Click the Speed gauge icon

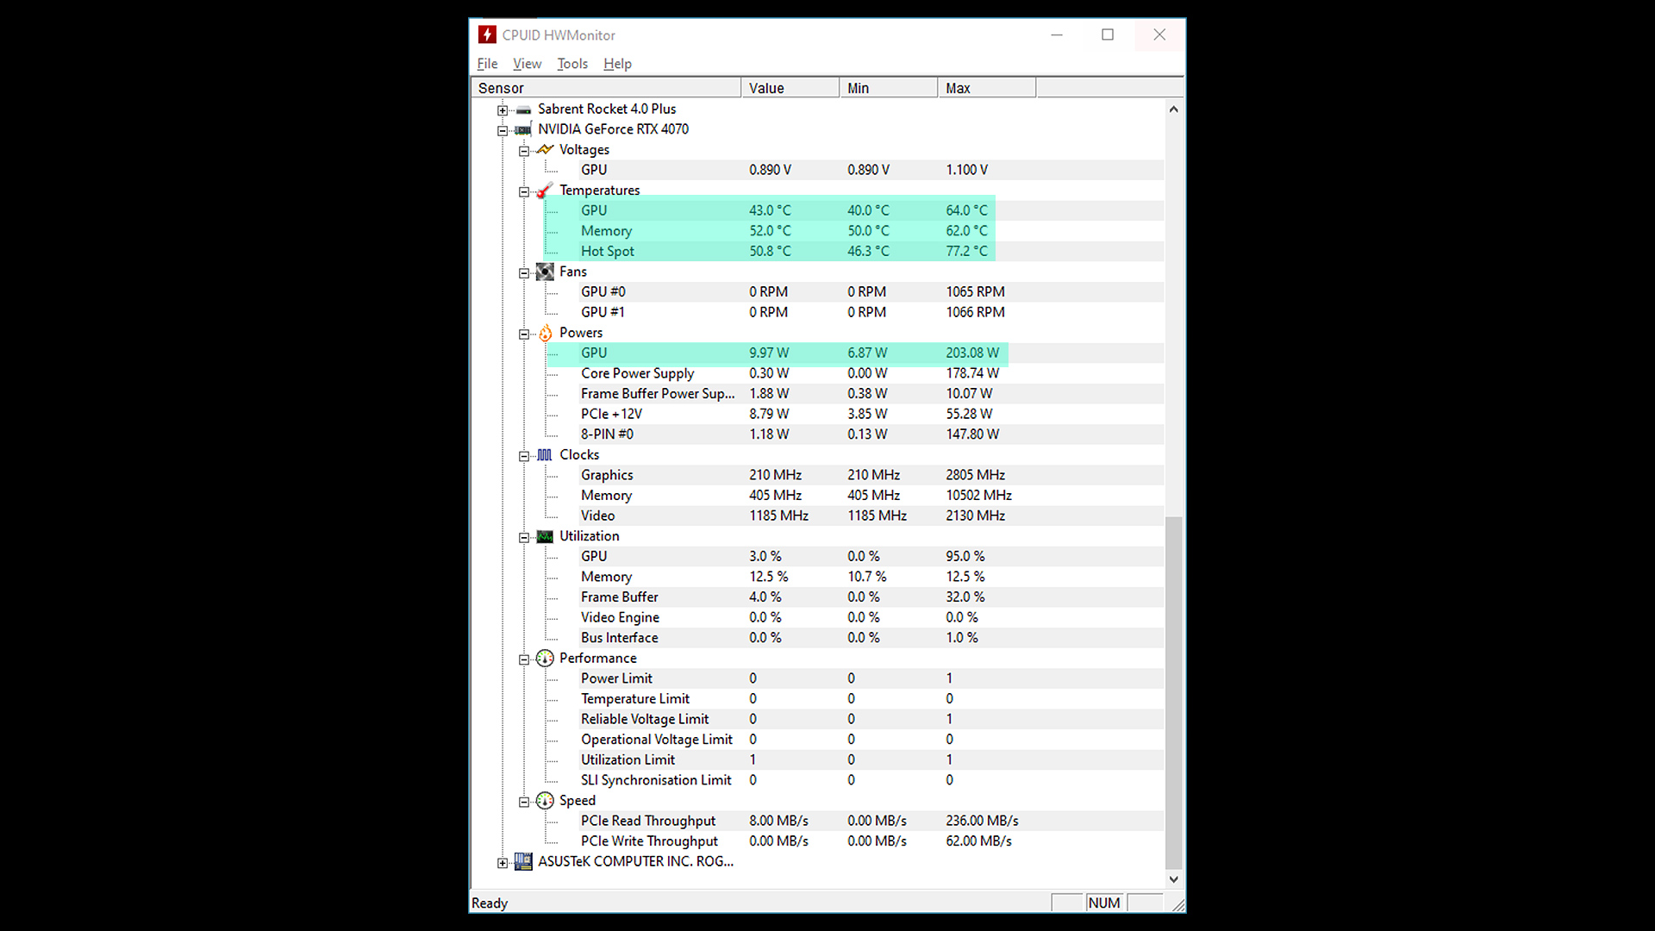(x=545, y=801)
